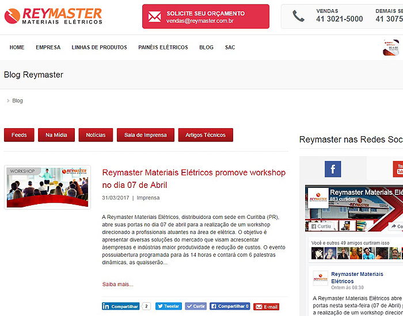Image resolution: width=403 pixels, height=316 pixels.
Task: Open workshop article title link
Action: click(x=194, y=179)
